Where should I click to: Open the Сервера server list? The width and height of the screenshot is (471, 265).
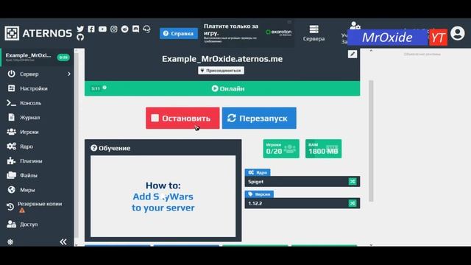(x=314, y=33)
